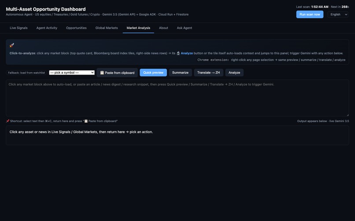Click the text area resize handle corner
This screenshot has height=221, width=355.
pos(348,115)
